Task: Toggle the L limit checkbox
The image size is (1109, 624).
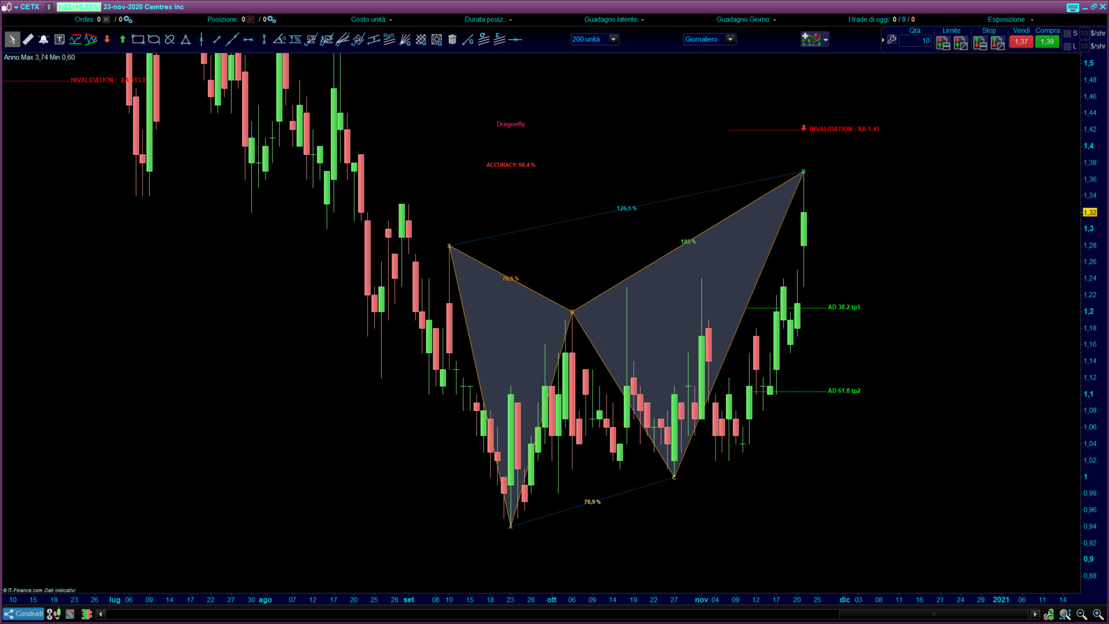Action: tap(1067, 46)
